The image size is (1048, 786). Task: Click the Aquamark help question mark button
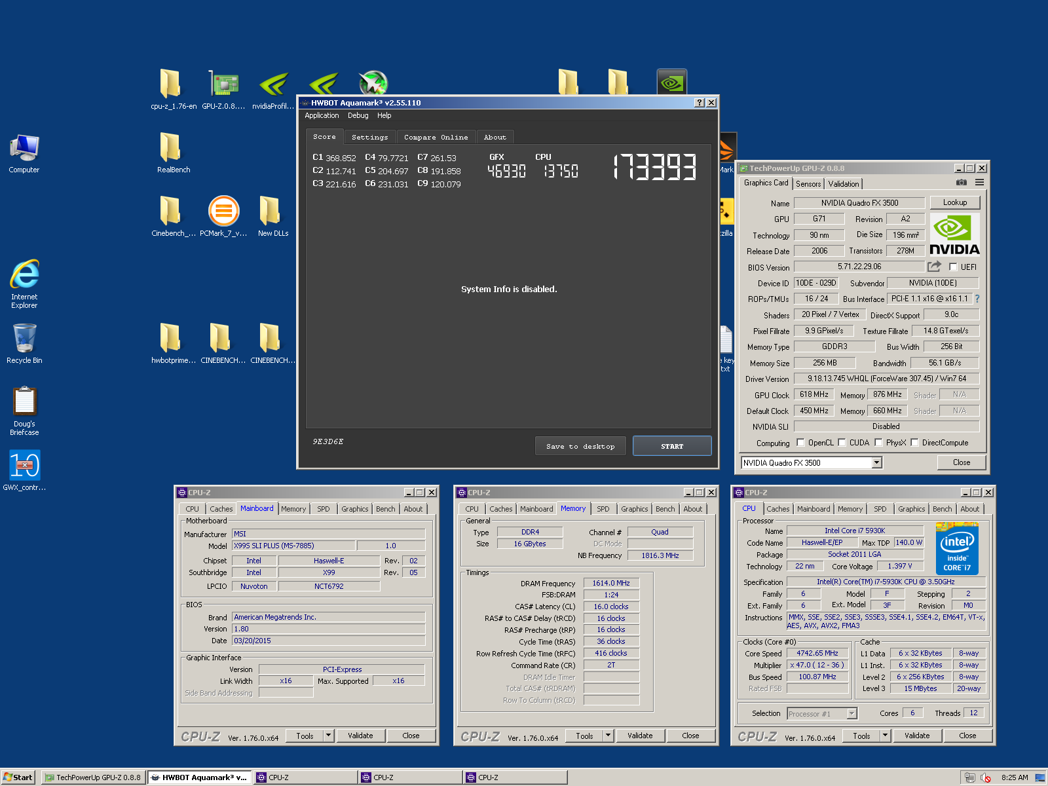(x=700, y=103)
